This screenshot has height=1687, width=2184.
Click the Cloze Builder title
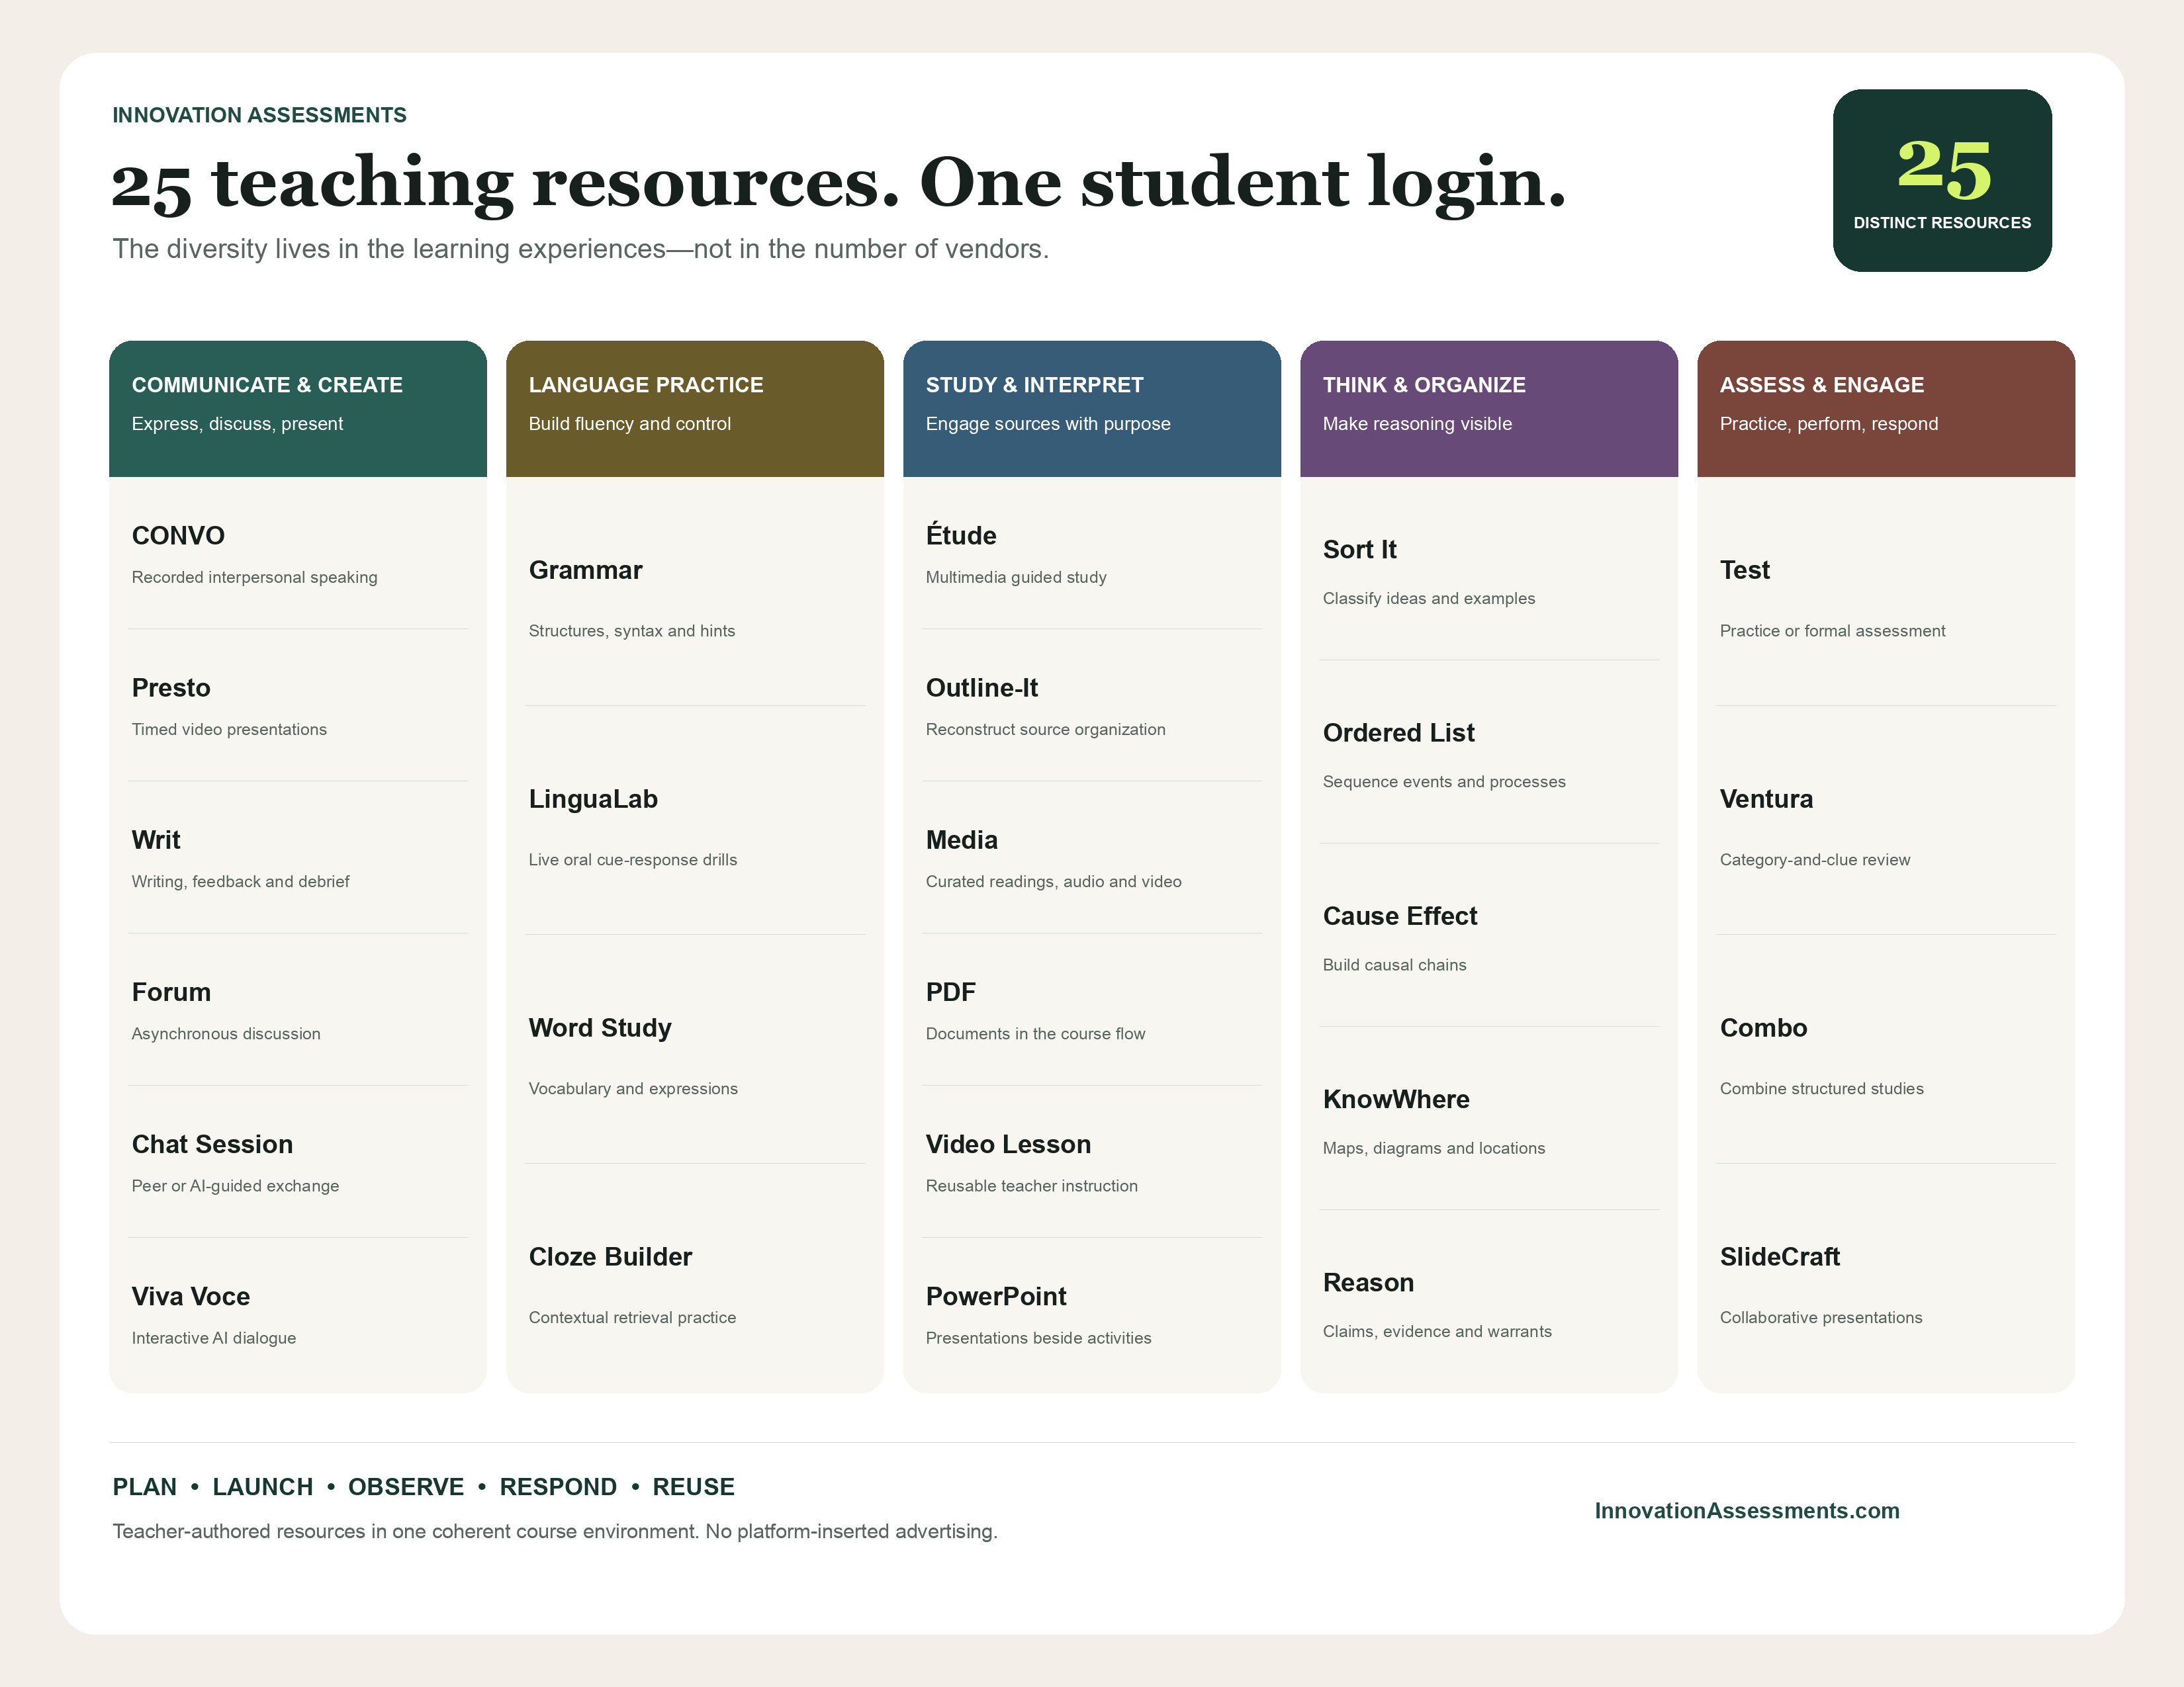(610, 1256)
